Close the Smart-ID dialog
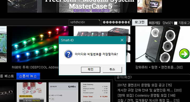The image size is (190, 102). [122, 40]
